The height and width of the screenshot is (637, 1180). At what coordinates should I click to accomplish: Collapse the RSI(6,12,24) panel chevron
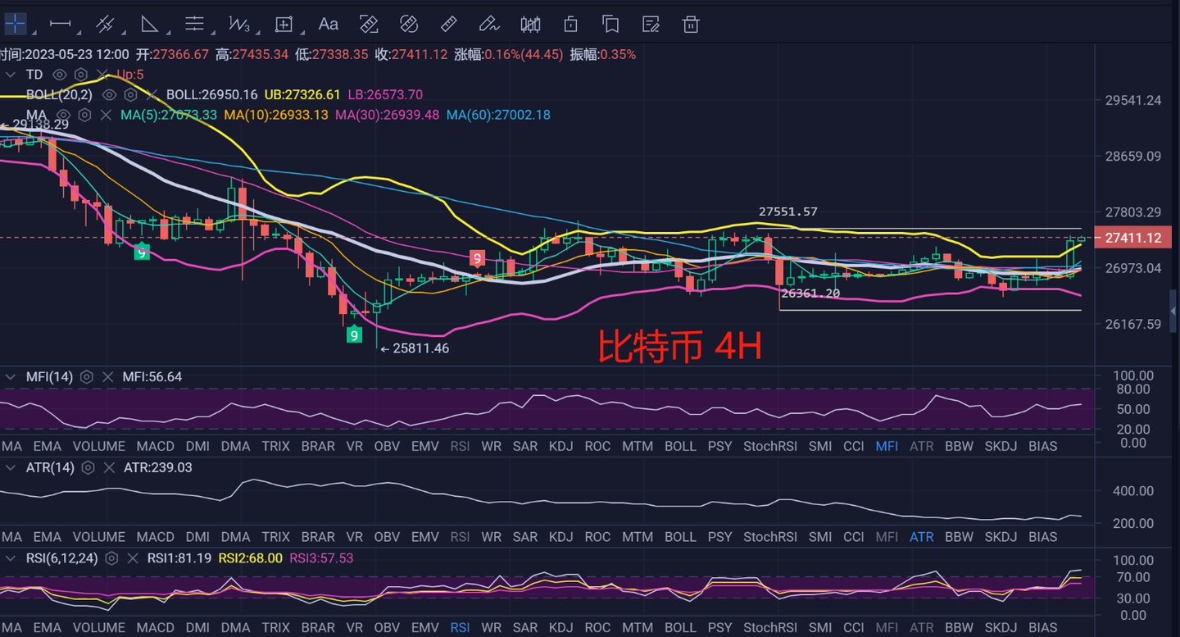pyautogui.click(x=11, y=558)
